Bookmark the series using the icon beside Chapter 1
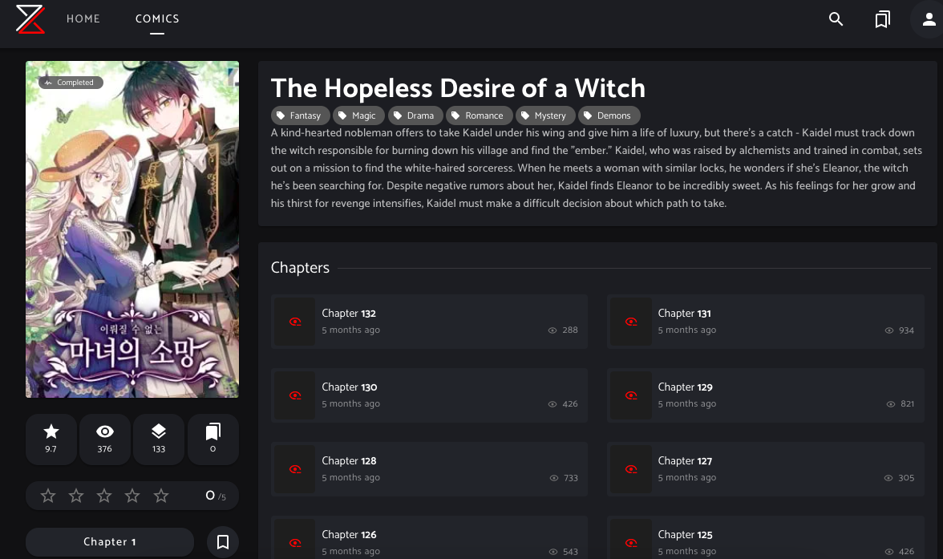The width and height of the screenshot is (943, 559). pyautogui.click(x=222, y=541)
